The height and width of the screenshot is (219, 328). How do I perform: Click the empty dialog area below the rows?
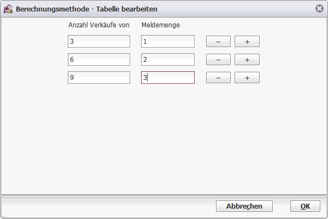tap(164, 139)
